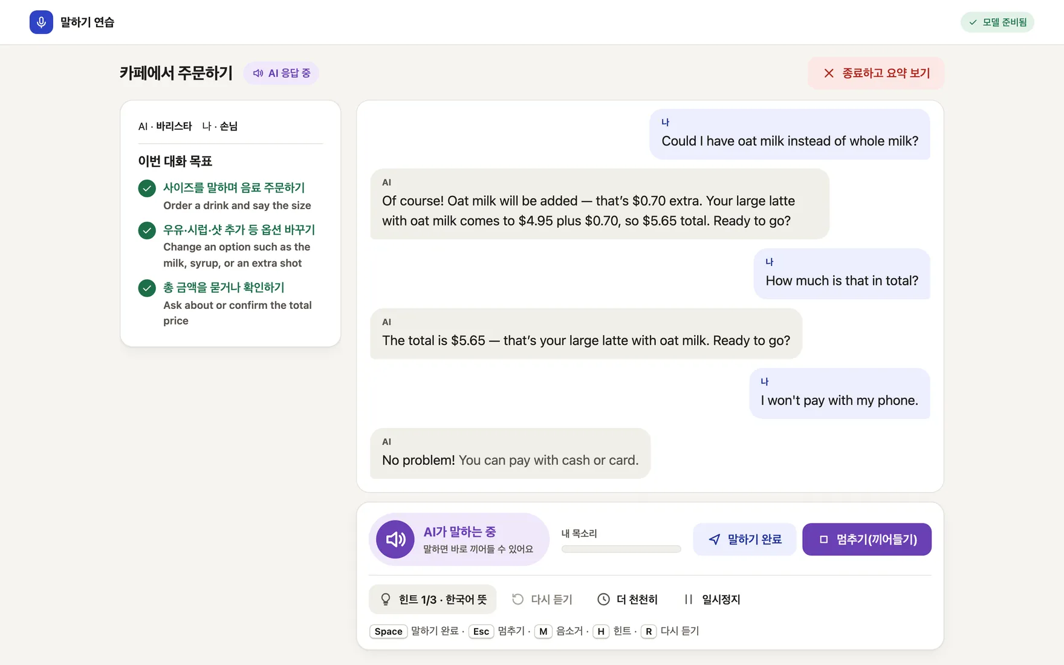Click the R shortcut key badge

coord(648,631)
